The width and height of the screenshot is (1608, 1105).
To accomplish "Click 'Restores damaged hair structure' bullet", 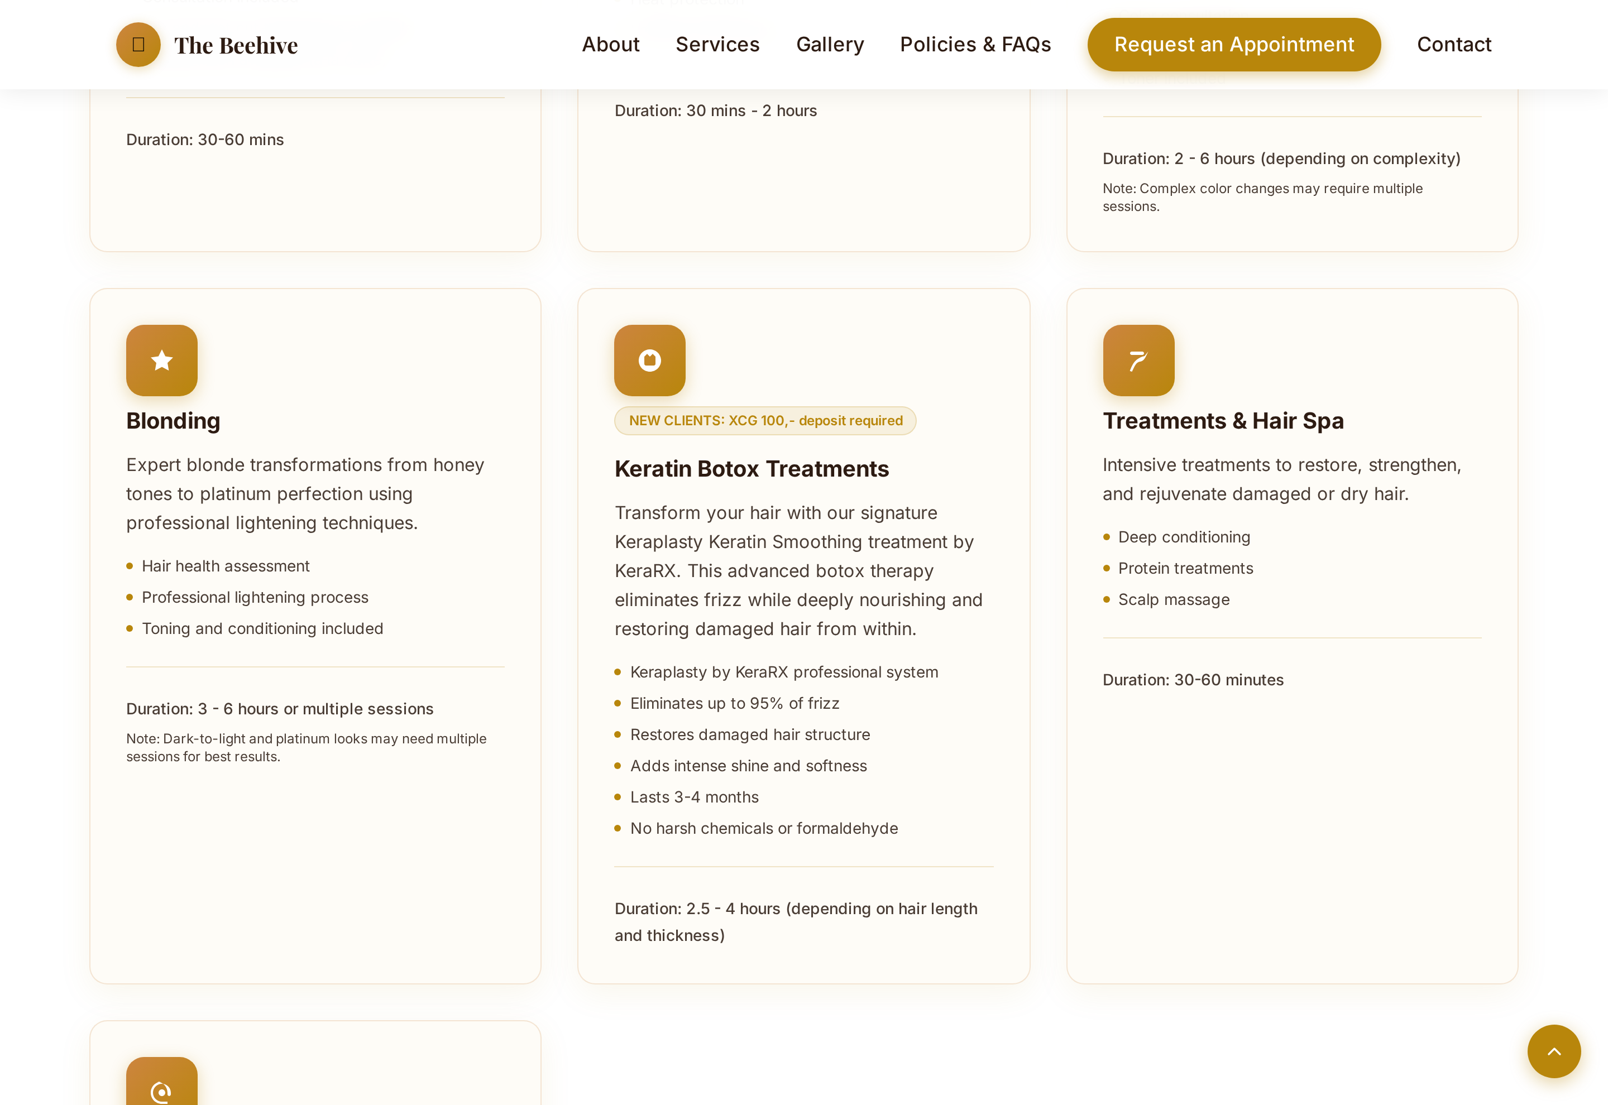I will tap(750, 734).
